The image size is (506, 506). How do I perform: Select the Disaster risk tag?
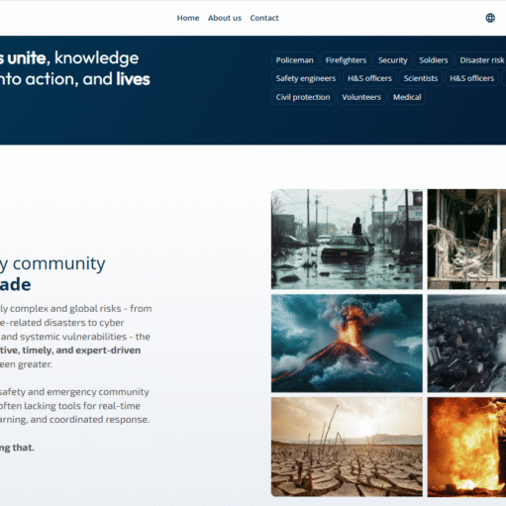(x=481, y=60)
